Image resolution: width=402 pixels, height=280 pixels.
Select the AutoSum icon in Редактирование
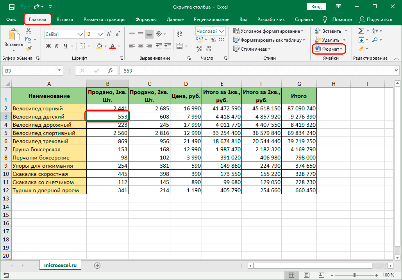coord(361,30)
